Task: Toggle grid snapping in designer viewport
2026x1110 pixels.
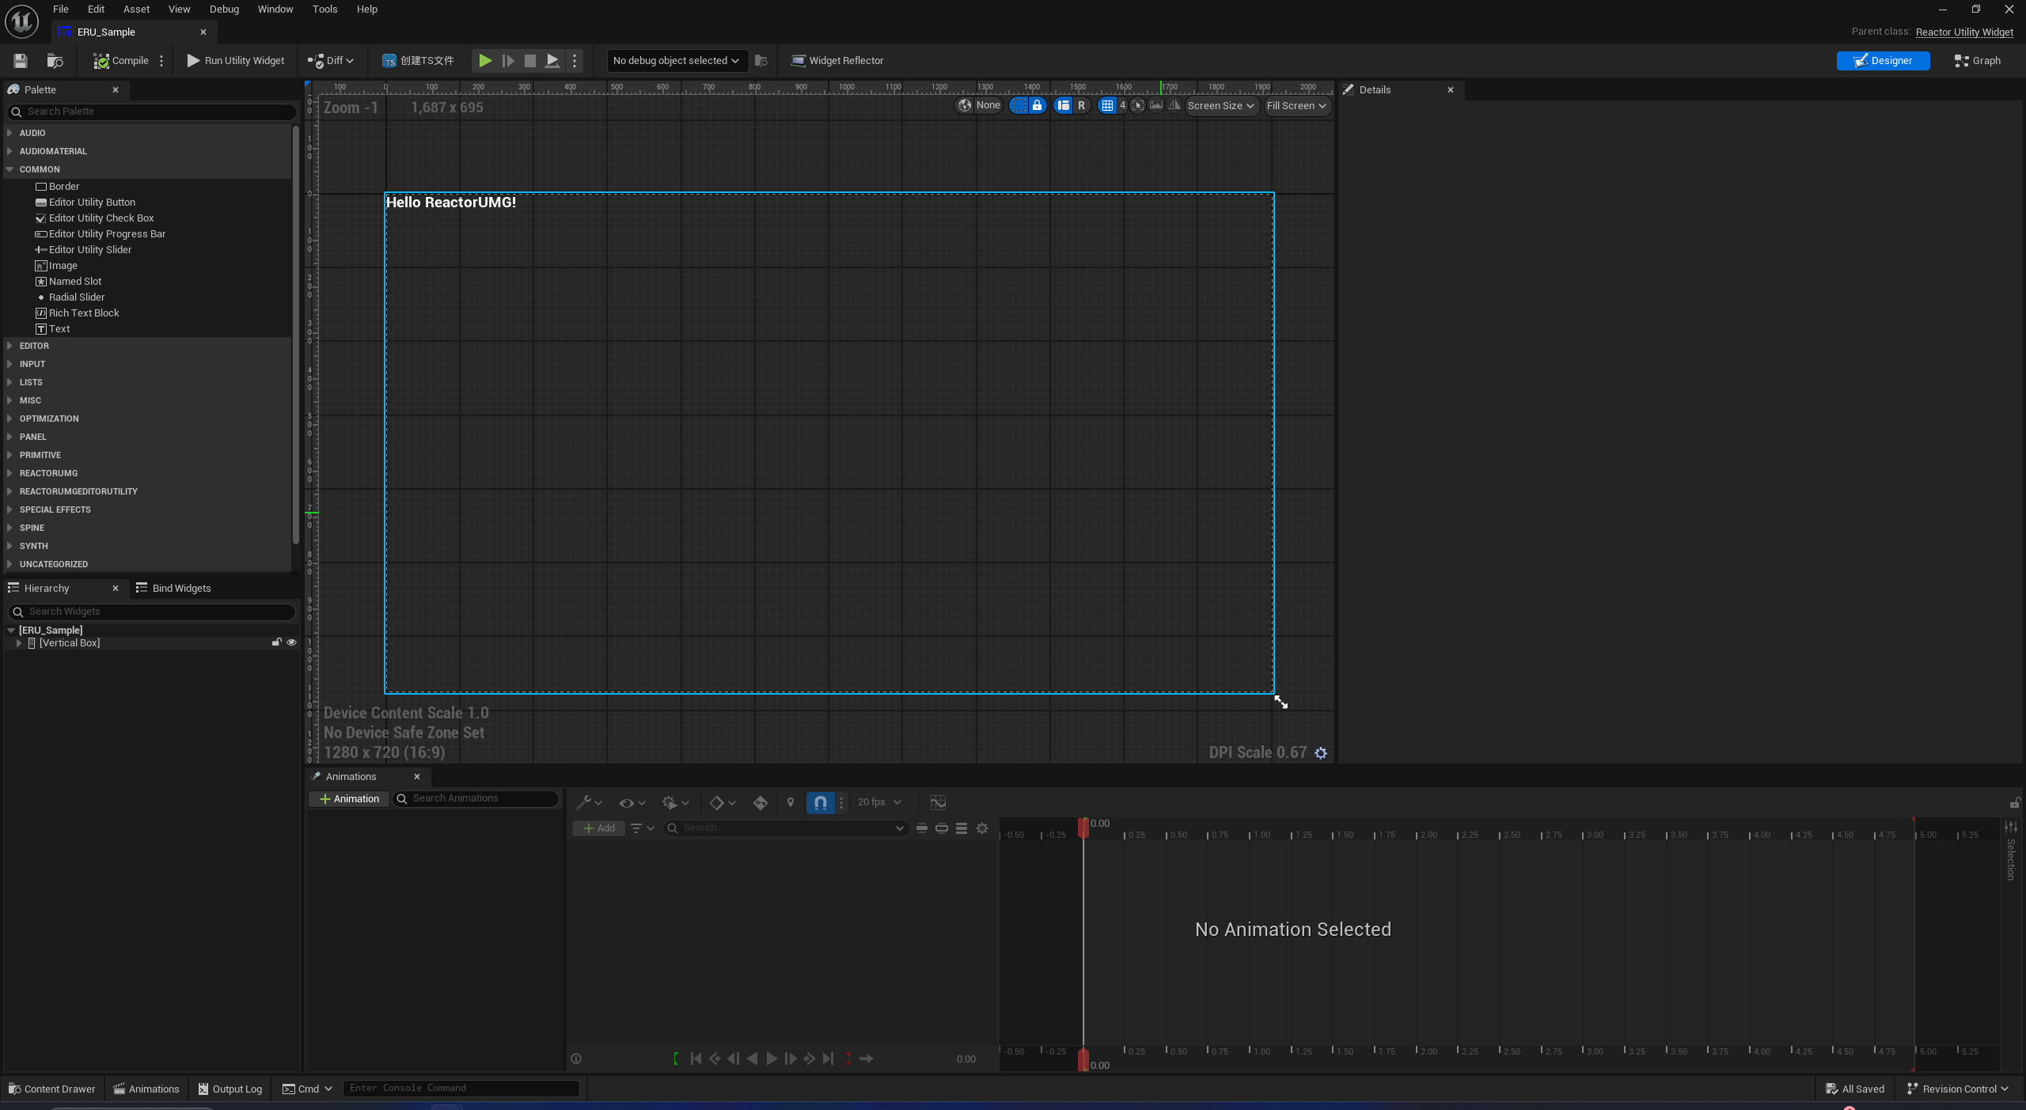Action: 1107,105
